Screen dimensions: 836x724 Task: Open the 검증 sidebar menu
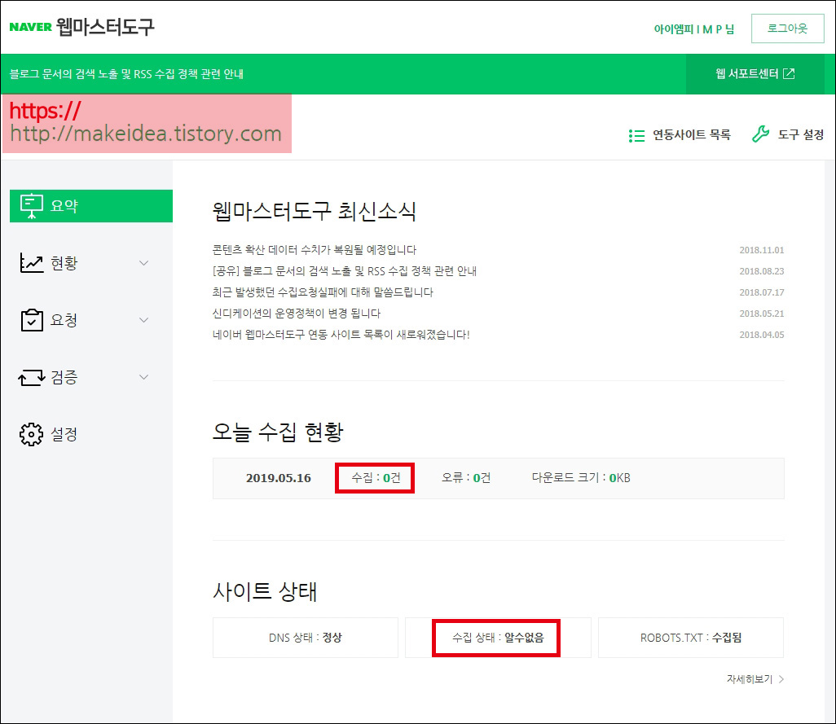click(64, 377)
